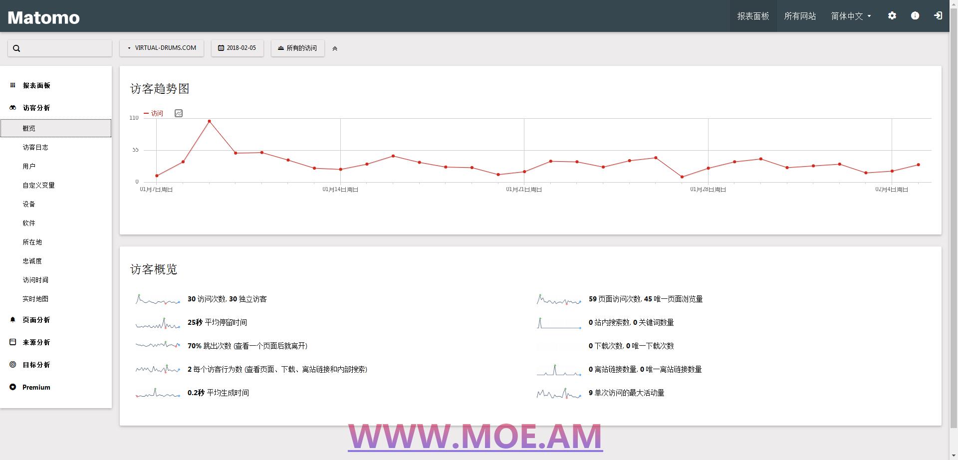Click the sparkline beside 2 每个访客行为数
Viewport: 958px width, 460px height.
(x=158, y=369)
